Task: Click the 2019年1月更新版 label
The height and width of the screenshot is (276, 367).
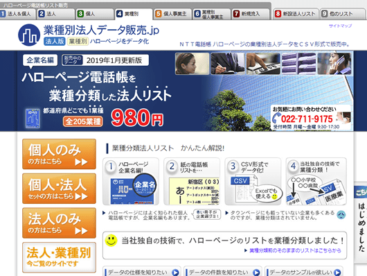Action: (x=114, y=60)
